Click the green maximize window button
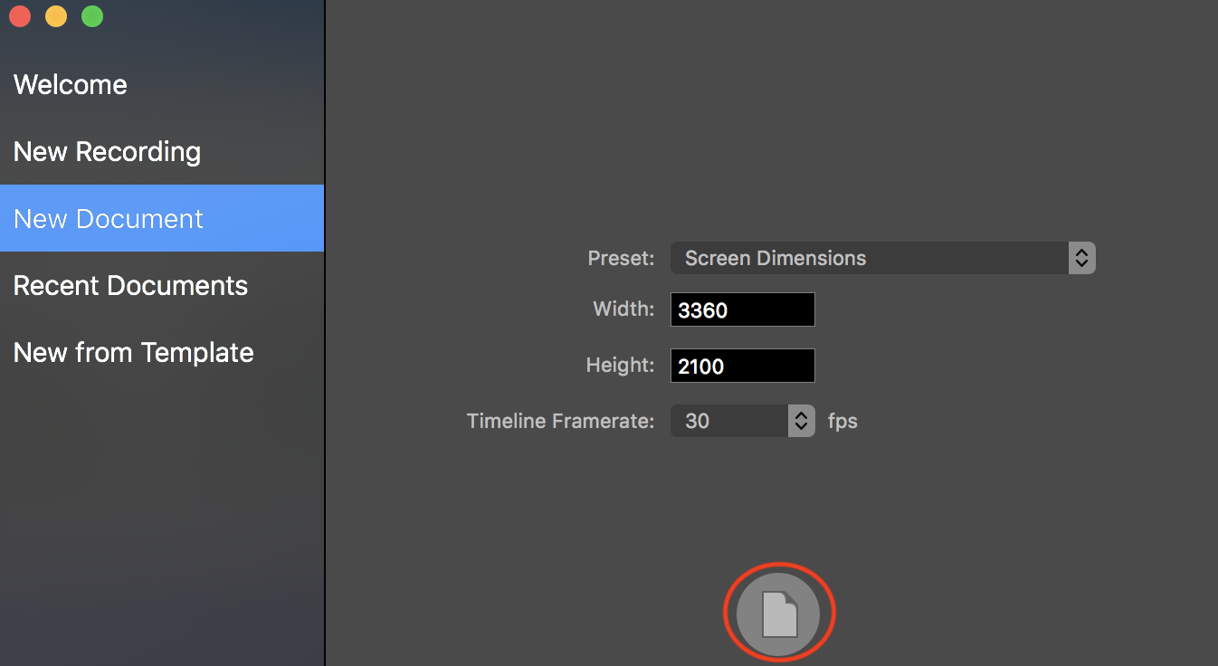This screenshot has height=666, width=1218. coord(92,16)
